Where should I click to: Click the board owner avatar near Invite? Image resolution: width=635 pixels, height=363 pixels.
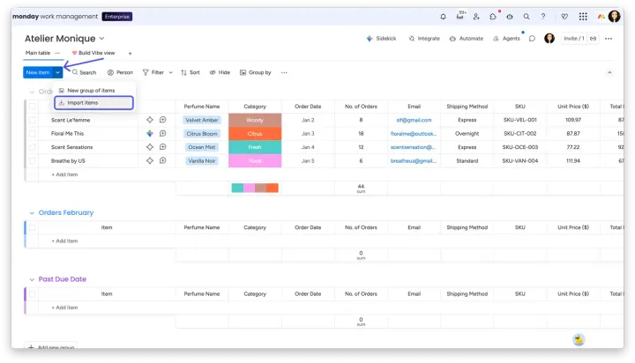tap(549, 39)
